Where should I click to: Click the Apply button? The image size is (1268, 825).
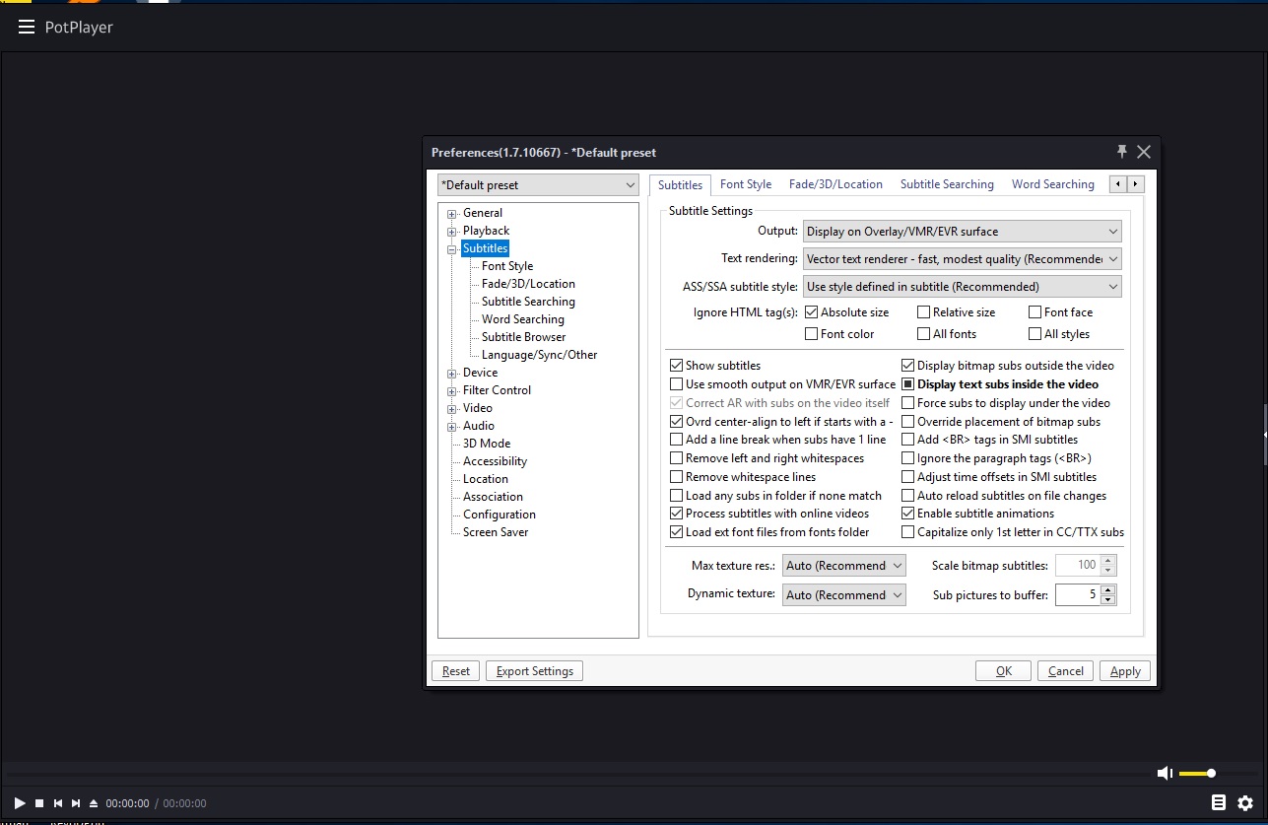coord(1125,671)
